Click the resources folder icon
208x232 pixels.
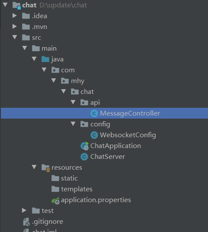[x=45, y=168]
